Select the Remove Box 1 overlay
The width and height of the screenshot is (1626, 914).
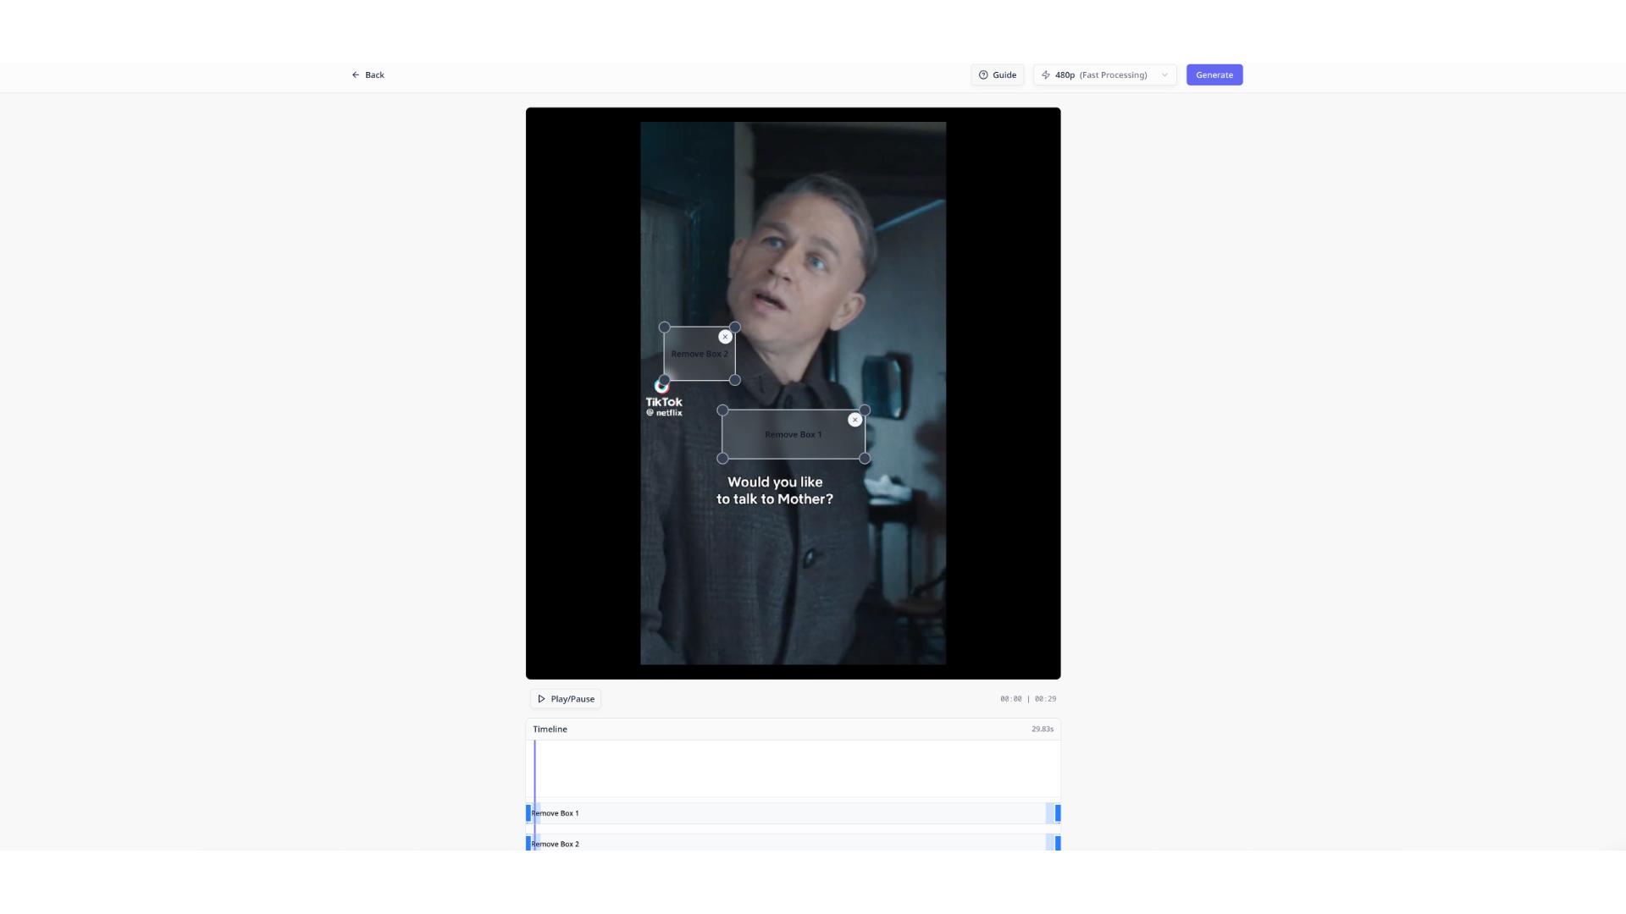793,442
